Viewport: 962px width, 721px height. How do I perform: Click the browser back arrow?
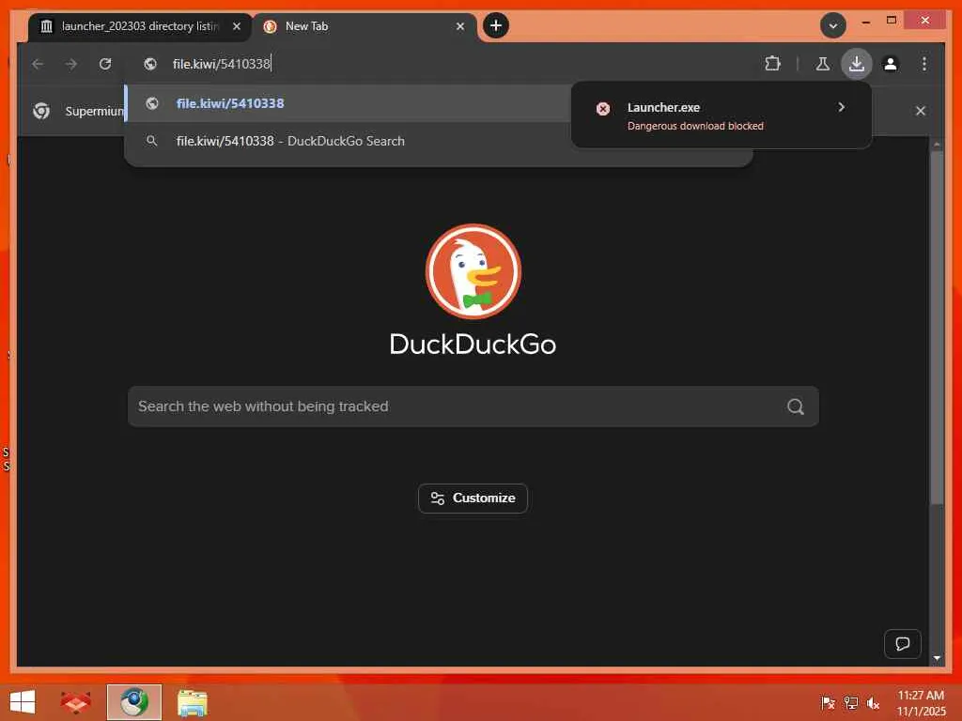tap(38, 64)
